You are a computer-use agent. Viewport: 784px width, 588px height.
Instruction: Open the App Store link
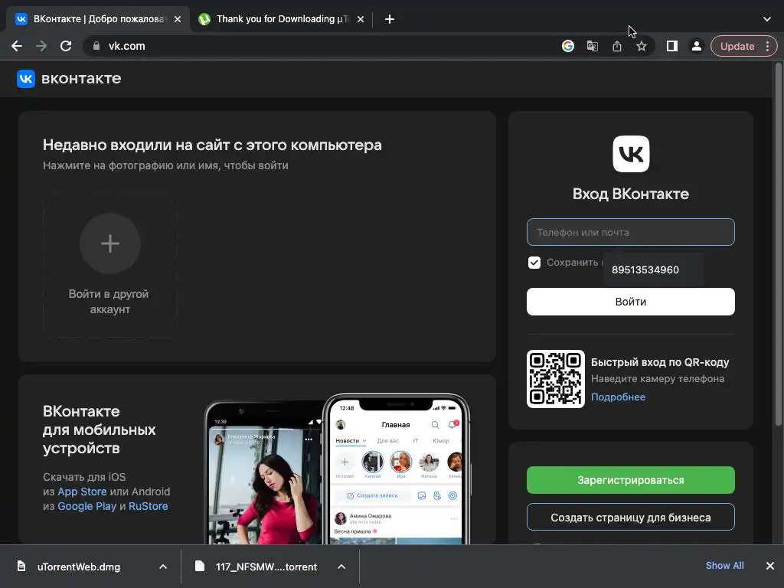click(82, 492)
